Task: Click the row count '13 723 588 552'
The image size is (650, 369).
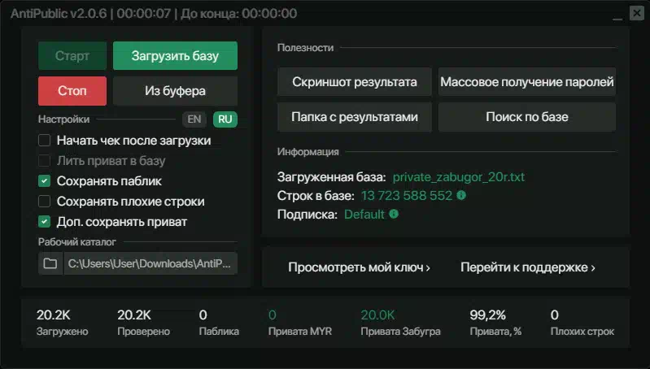Action: [407, 196]
